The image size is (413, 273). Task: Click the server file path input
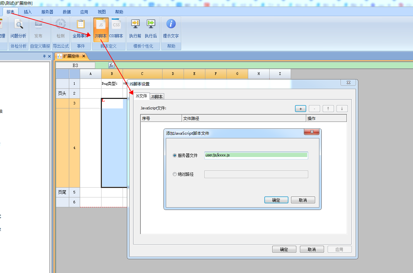tap(256, 155)
